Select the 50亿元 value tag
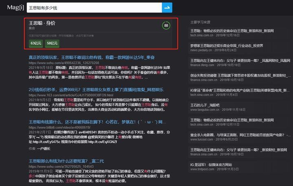 point(52,43)
